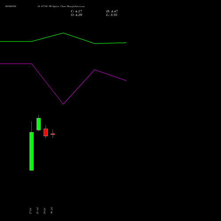This screenshot has height=221, width=221.
Task: Click the BANKIND symbol label
Action: pos(11,6)
